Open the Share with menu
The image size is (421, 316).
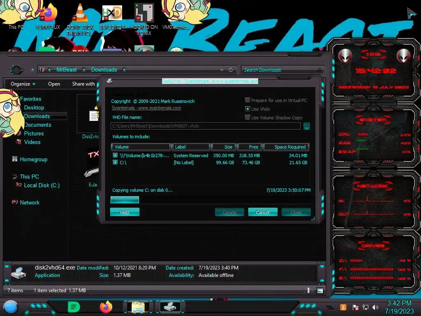click(x=83, y=84)
